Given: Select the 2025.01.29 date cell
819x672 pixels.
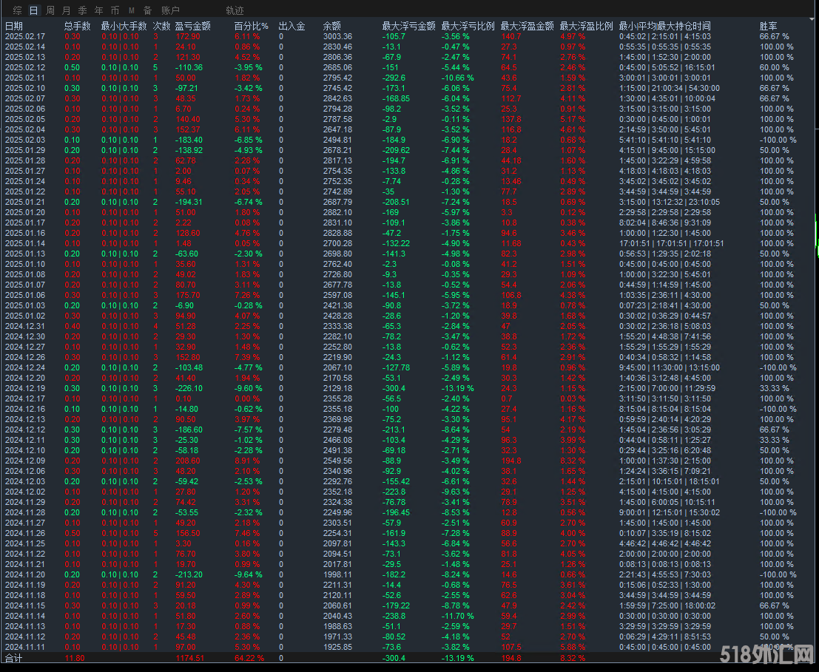Looking at the screenshot, I should tap(25, 150).
